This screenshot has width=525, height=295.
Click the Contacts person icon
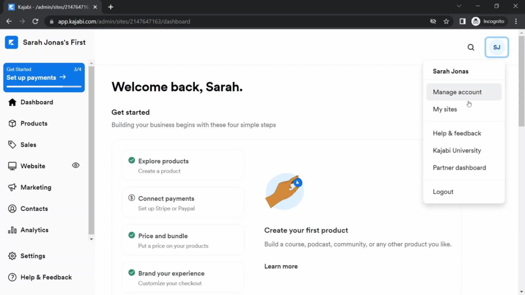pos(12,209)
